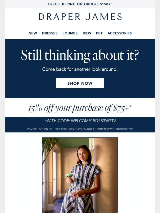Click the 15% off your purchase offer
The height and width of the screenshot is (213, 160).
coord(80,108)
